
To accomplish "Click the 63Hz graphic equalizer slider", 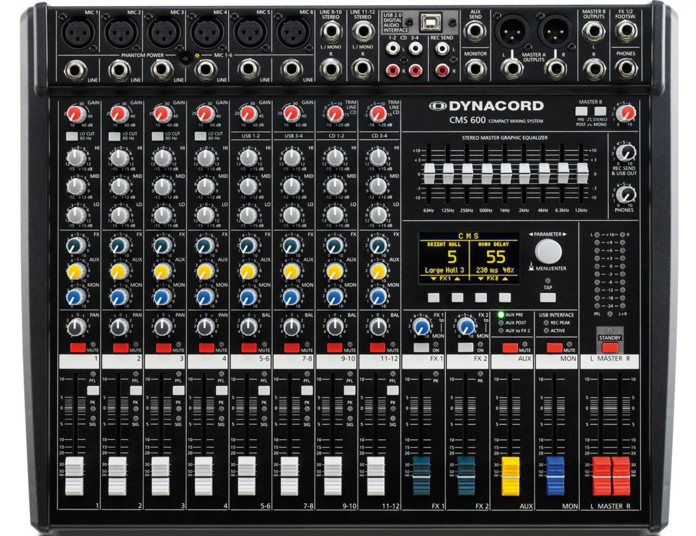I will (x=429, y=174).
